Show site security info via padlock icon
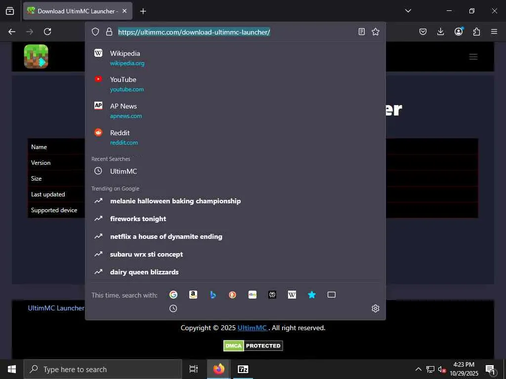The image size is (506, 379). pos(109,32)
